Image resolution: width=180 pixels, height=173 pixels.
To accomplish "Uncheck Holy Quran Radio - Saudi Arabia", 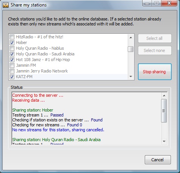I will (x=12, y=54).
